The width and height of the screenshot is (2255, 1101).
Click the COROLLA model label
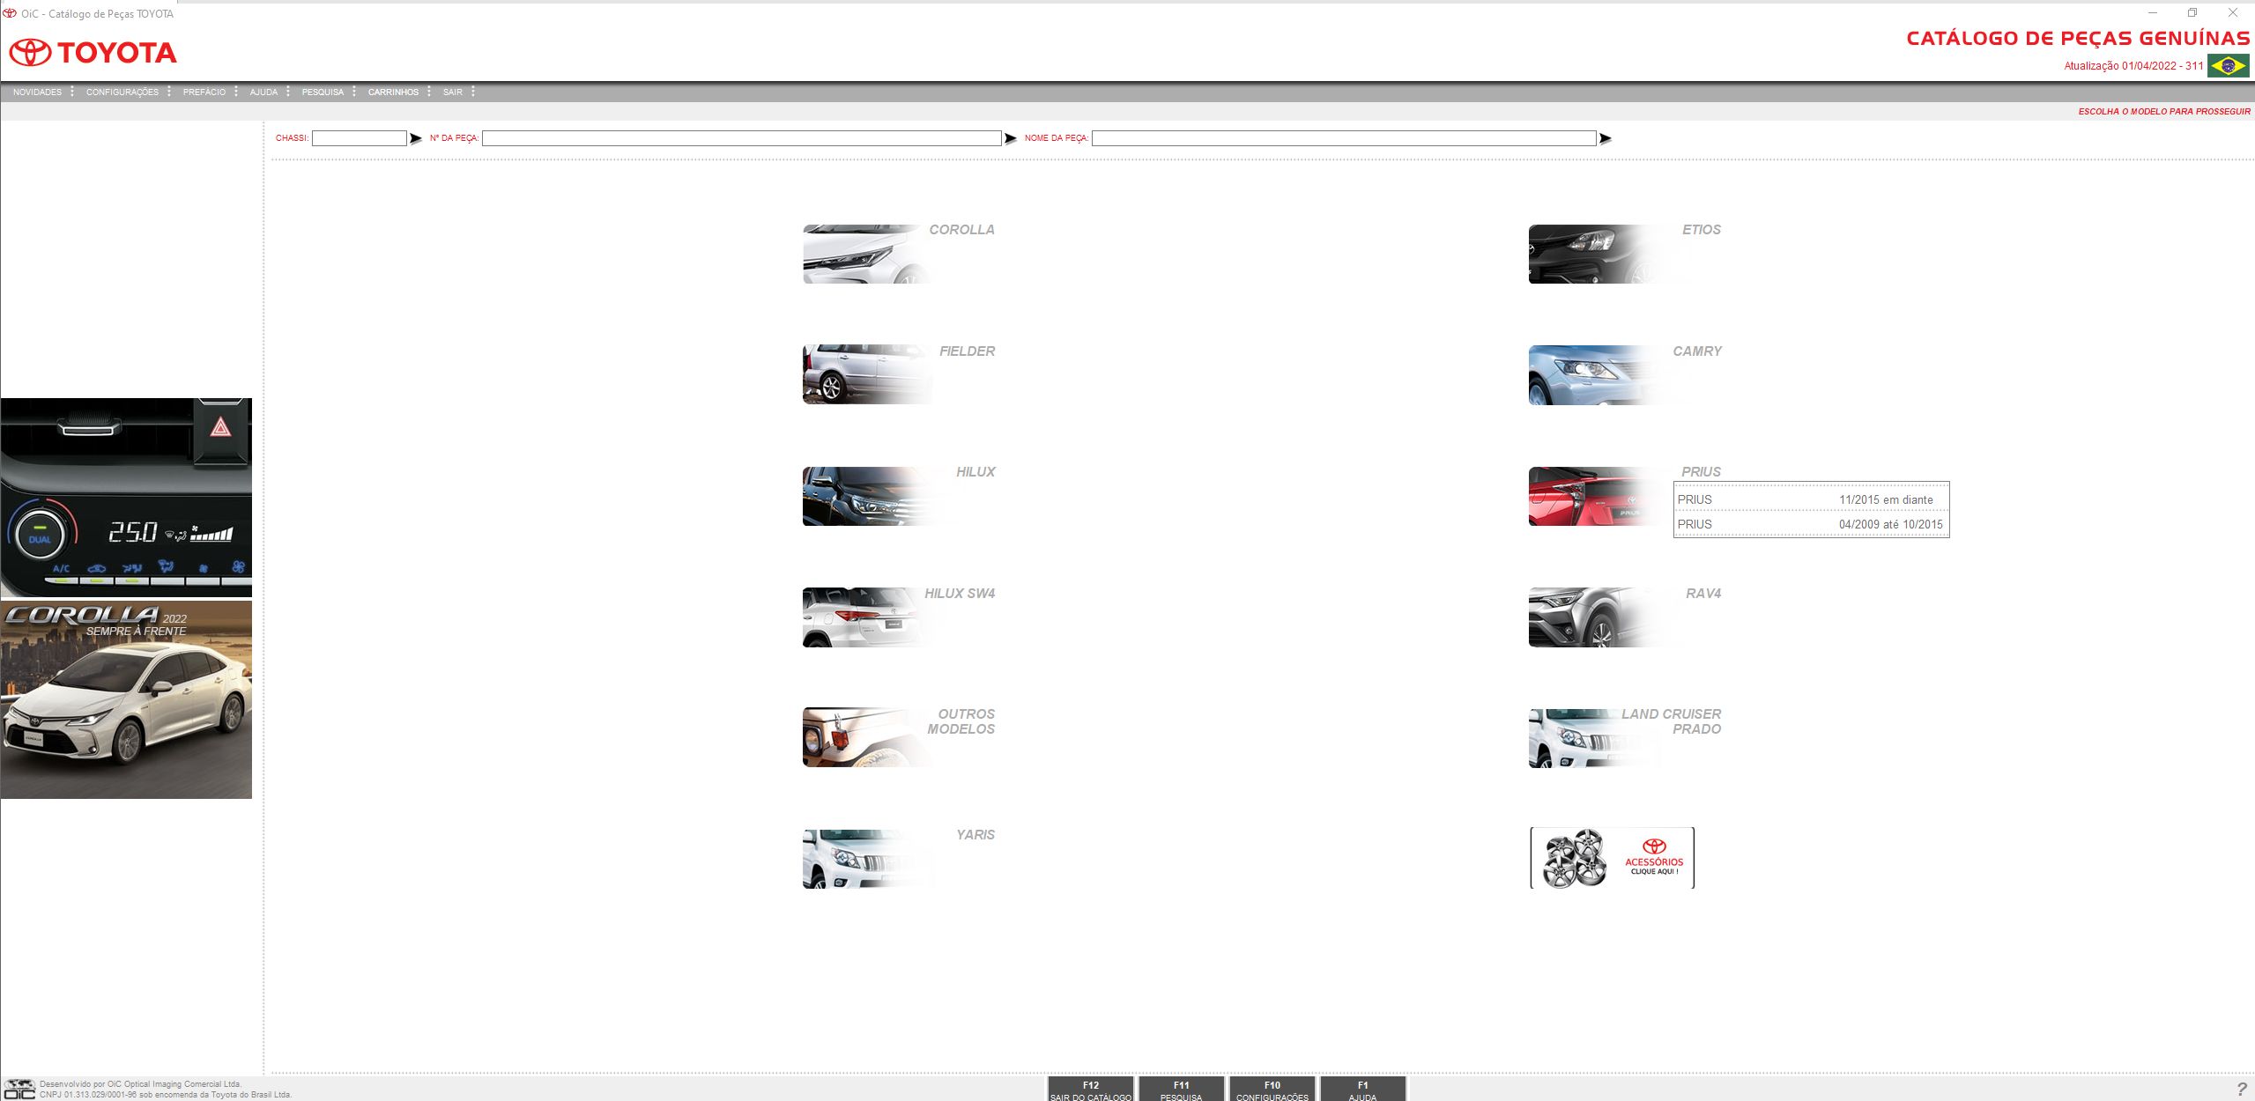[x=961, y=230]
